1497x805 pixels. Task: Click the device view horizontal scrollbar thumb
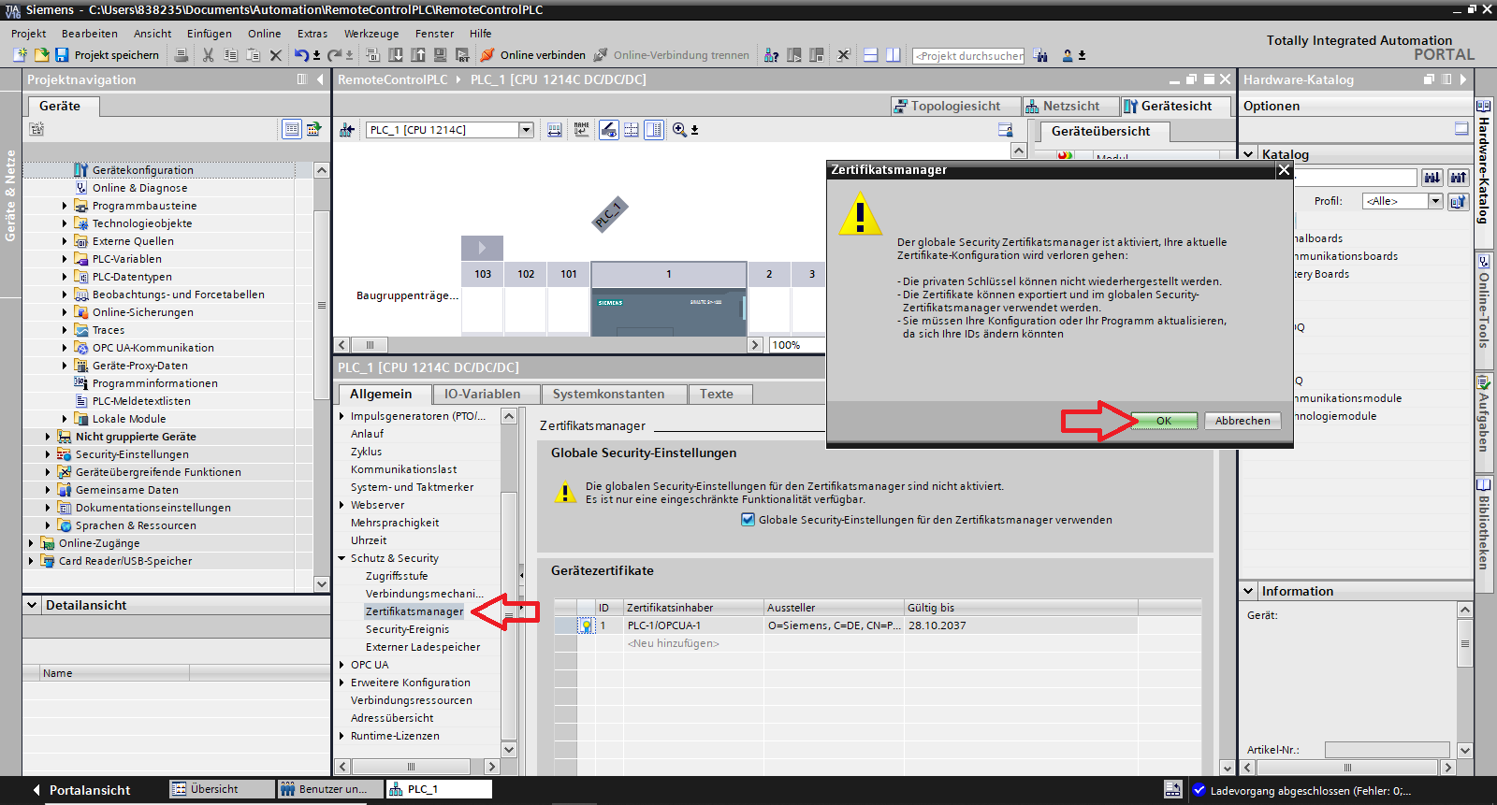coord(370,345)
